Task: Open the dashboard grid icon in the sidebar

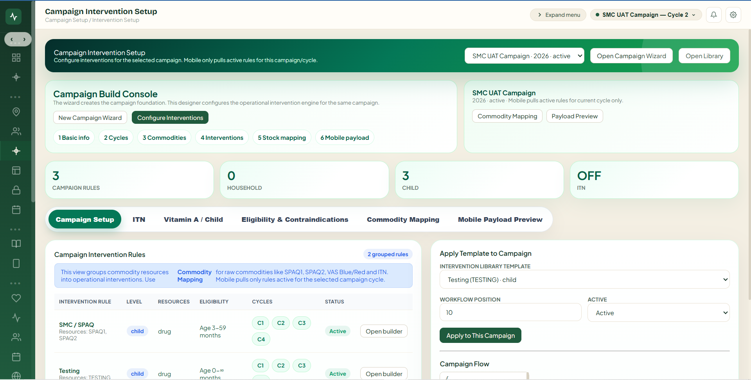Action: pos(16,58)
